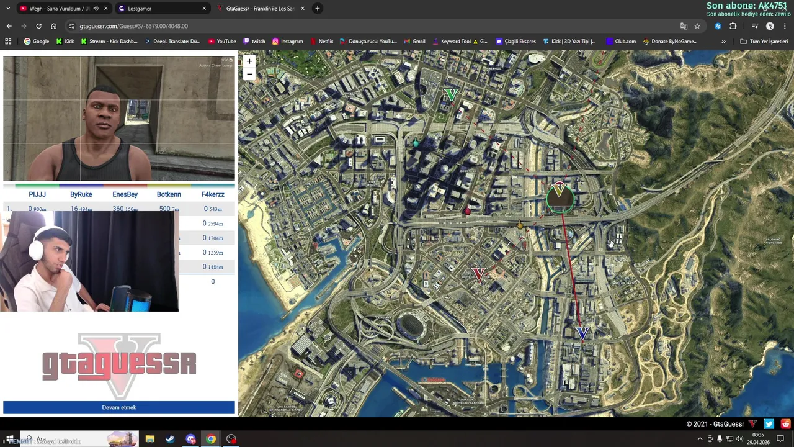Mute the Wegh YouTube tab audio

(96, 9)
